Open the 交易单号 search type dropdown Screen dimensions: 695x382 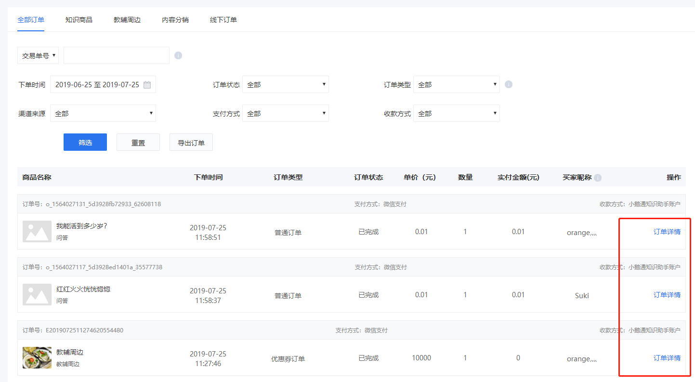[x=39, y=55]
